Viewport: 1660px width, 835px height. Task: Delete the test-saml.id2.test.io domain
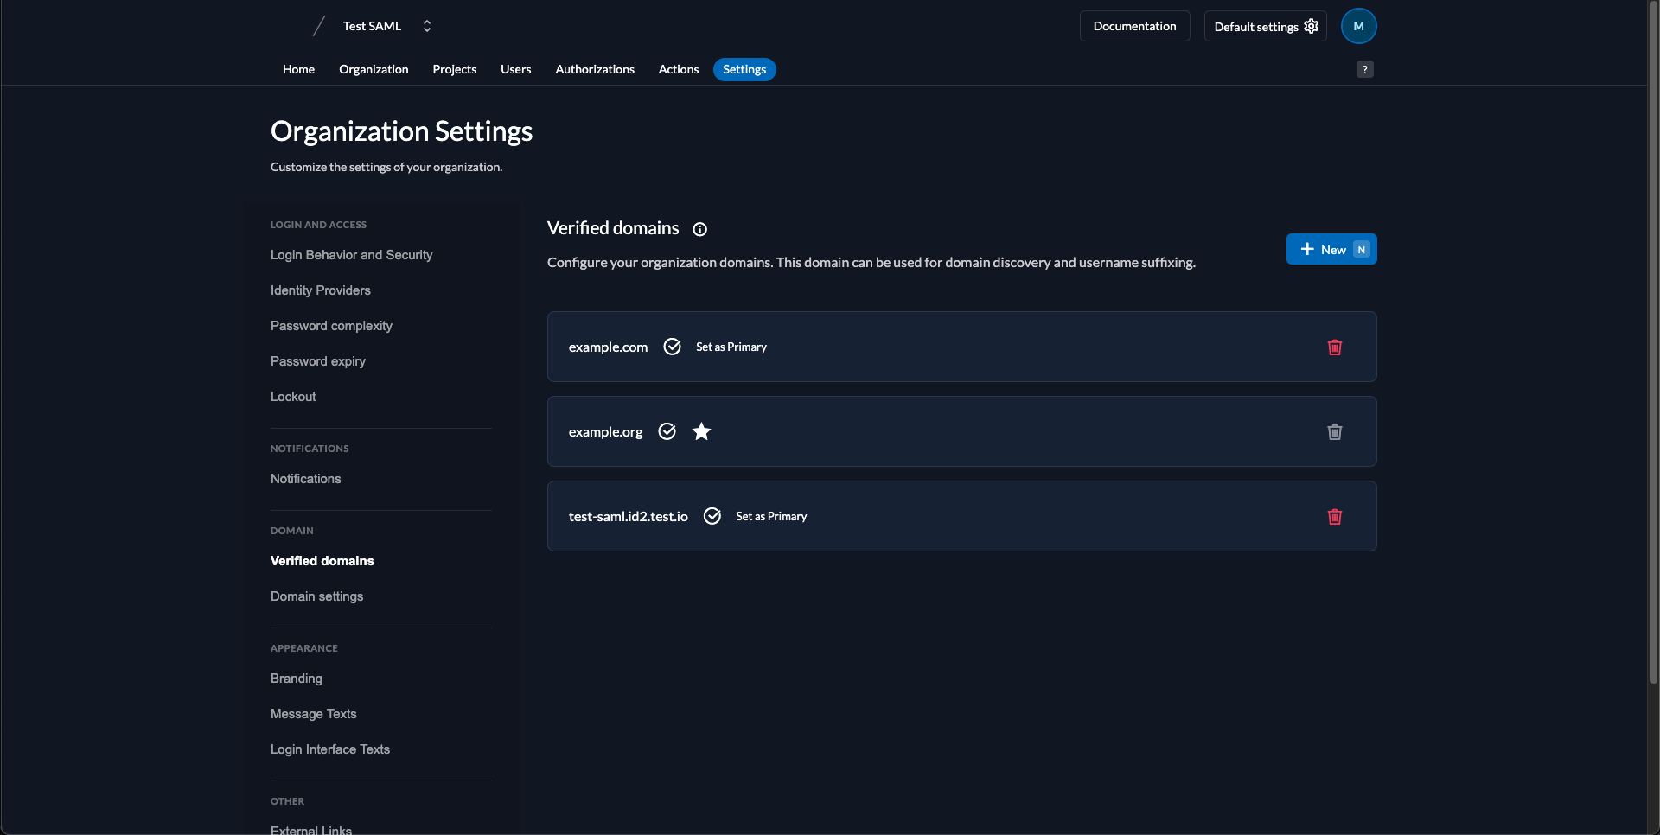tap(1334, 517)
